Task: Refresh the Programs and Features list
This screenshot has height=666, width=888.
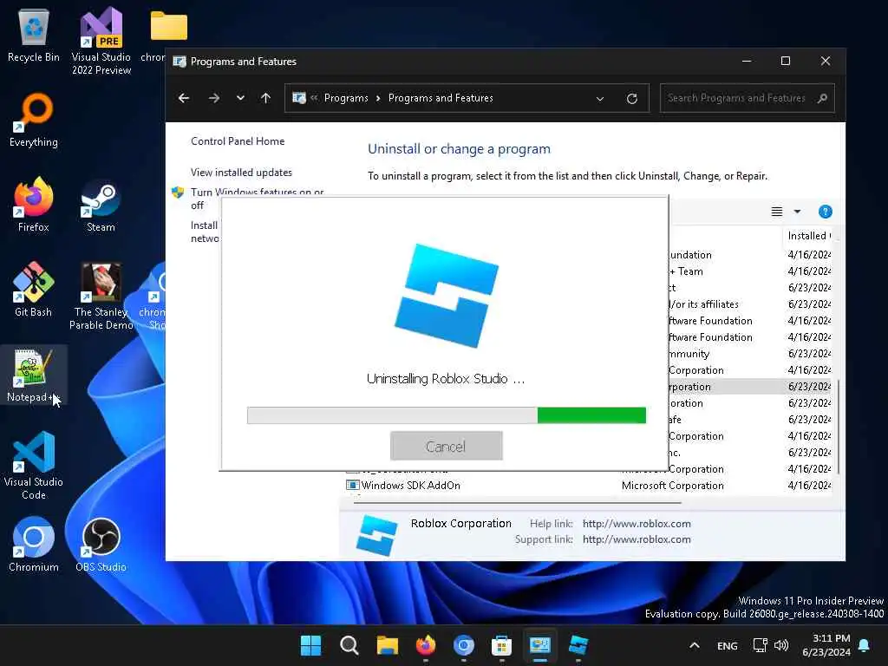Action: coord(632,99)
